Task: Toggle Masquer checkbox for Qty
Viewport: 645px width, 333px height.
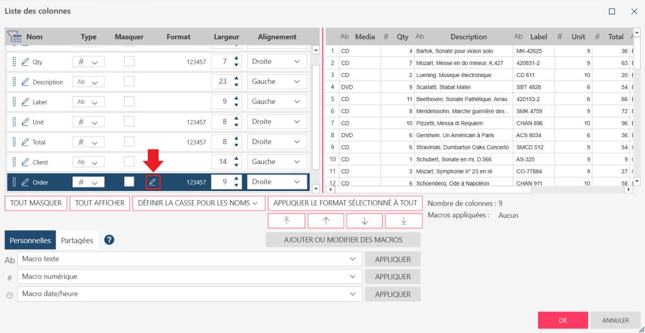Action: [x=129, y=61]
